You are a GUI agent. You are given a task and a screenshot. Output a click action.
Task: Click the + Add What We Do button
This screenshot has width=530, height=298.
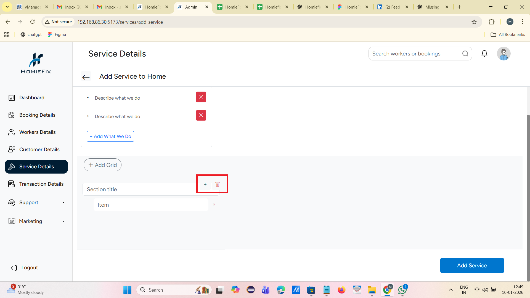click(x=110, y=136)
